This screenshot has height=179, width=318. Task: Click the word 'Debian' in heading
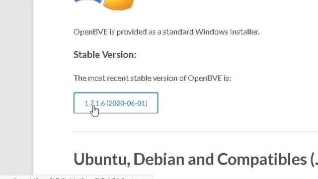coord(159,159)
